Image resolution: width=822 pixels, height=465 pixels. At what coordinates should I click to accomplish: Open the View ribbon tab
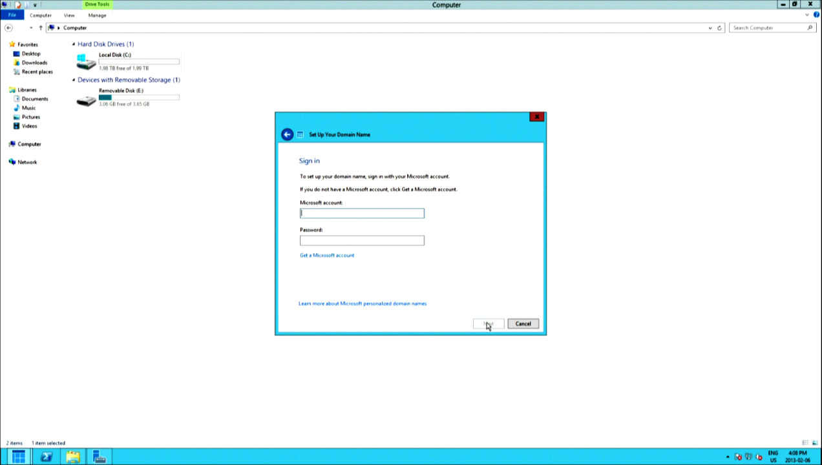69,15
